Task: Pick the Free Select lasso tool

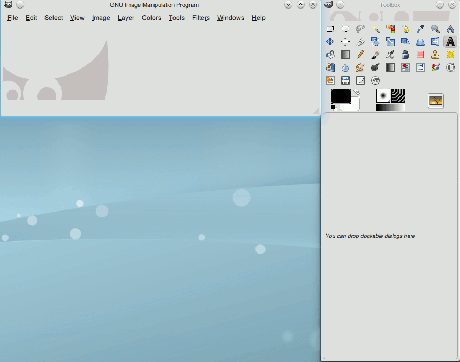Action: point(360,29)
